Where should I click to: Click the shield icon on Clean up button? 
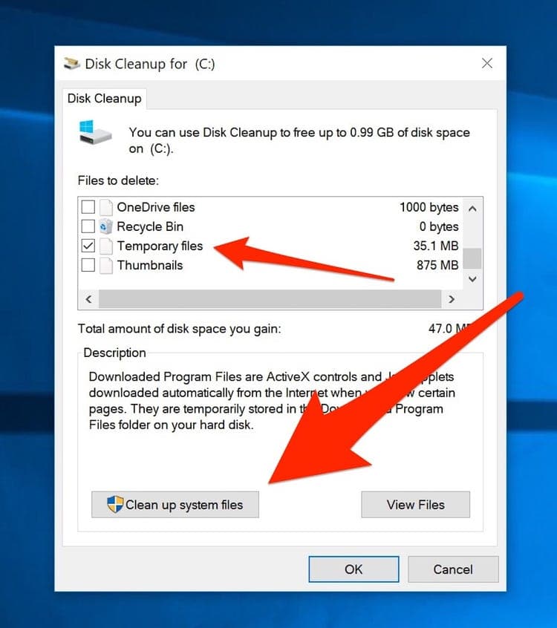coord(115,505)
